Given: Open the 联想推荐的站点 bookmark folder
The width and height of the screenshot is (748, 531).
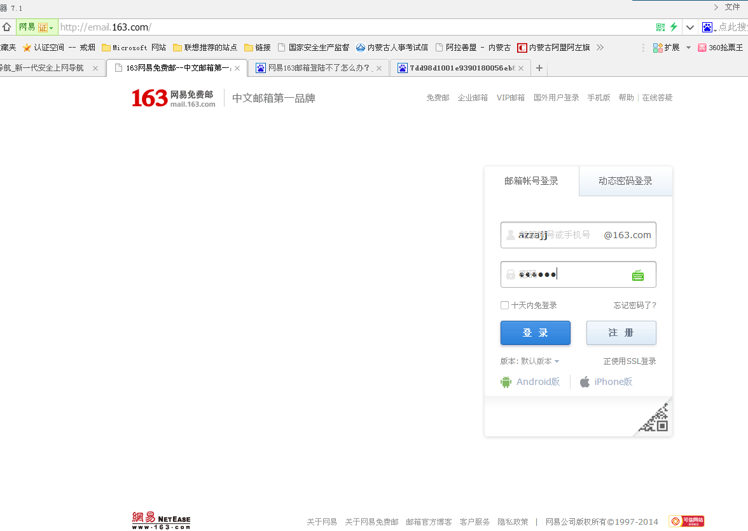Looking at the screenshot, I should pyautogui.click(x=205, y=48).
